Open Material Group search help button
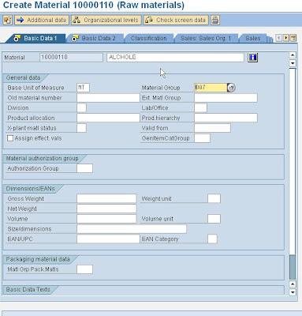The width and height of the screenshot is (302, 316). click(x=231, y=88)
